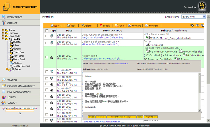The image size is (210, 127).
Task: Click the storage usage progress bar
Action: click(x=20, y=111)
